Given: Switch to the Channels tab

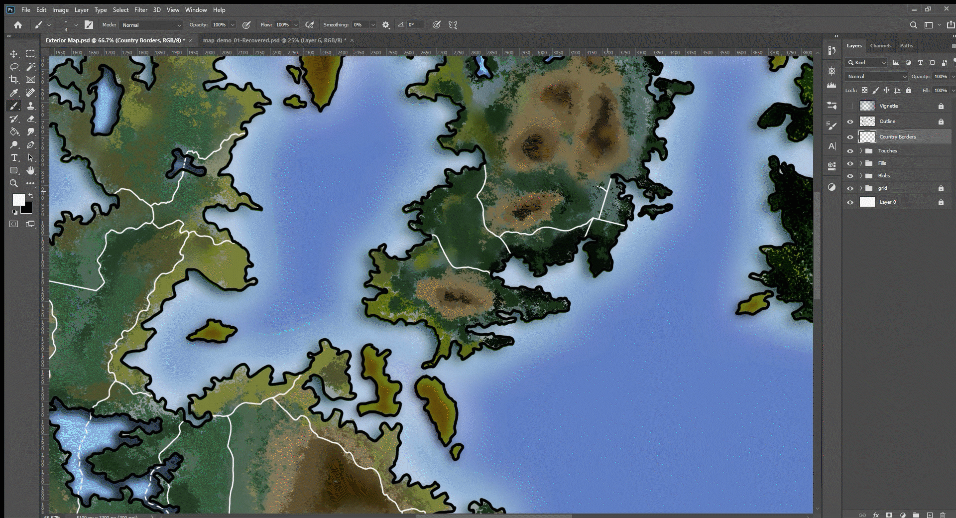Looking at the screenshot, I should click(880, 46).
